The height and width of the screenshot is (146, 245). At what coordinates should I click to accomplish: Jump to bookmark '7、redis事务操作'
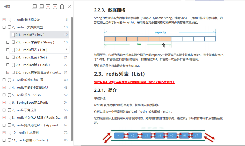click(x=24, y=110)
